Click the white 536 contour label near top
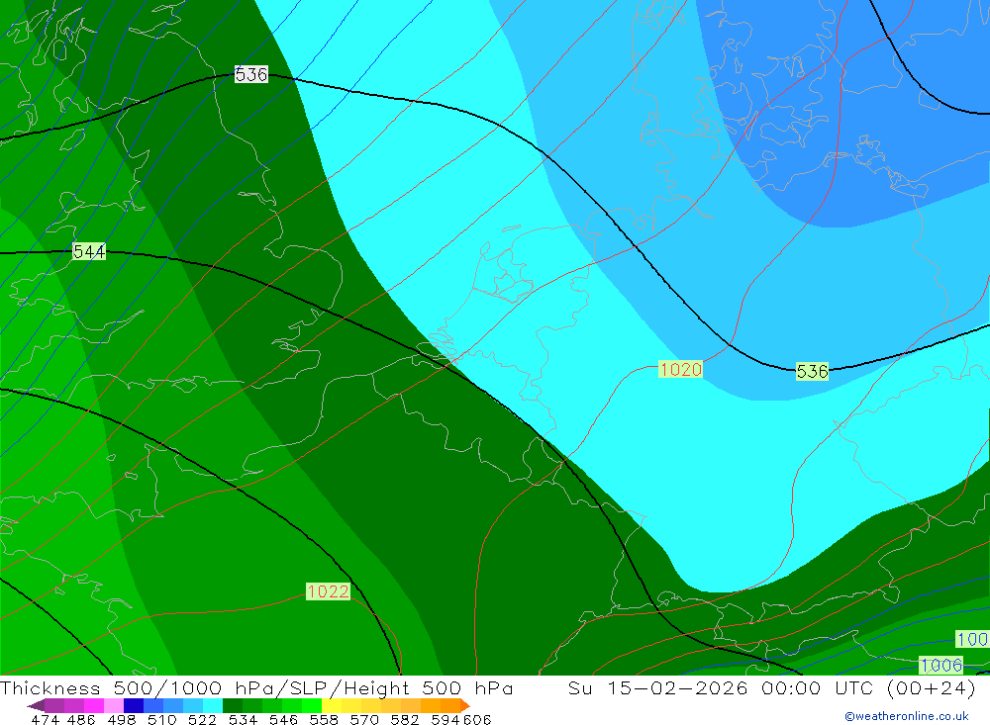The image size is (990, 725). pyautogui.click(x=251, y=74)
